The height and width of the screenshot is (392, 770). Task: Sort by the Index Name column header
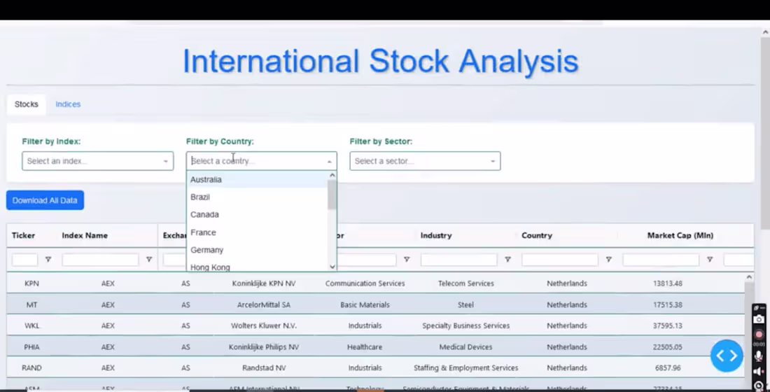pos(85,235)
